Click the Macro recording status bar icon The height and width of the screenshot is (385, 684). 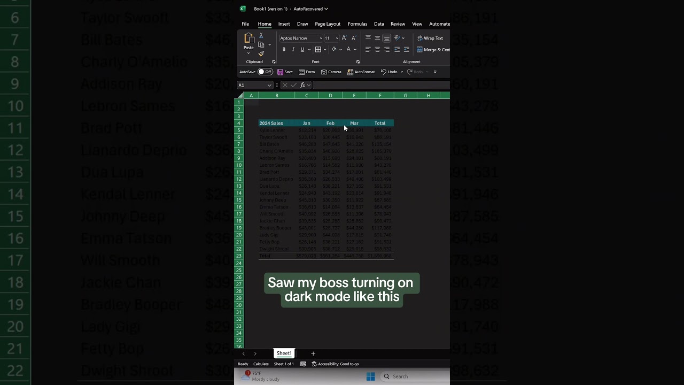pyautogui.click(x=303, y=364)
